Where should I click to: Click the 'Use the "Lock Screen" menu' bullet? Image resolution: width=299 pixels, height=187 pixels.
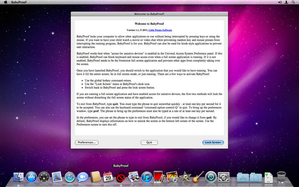[117, 84]
